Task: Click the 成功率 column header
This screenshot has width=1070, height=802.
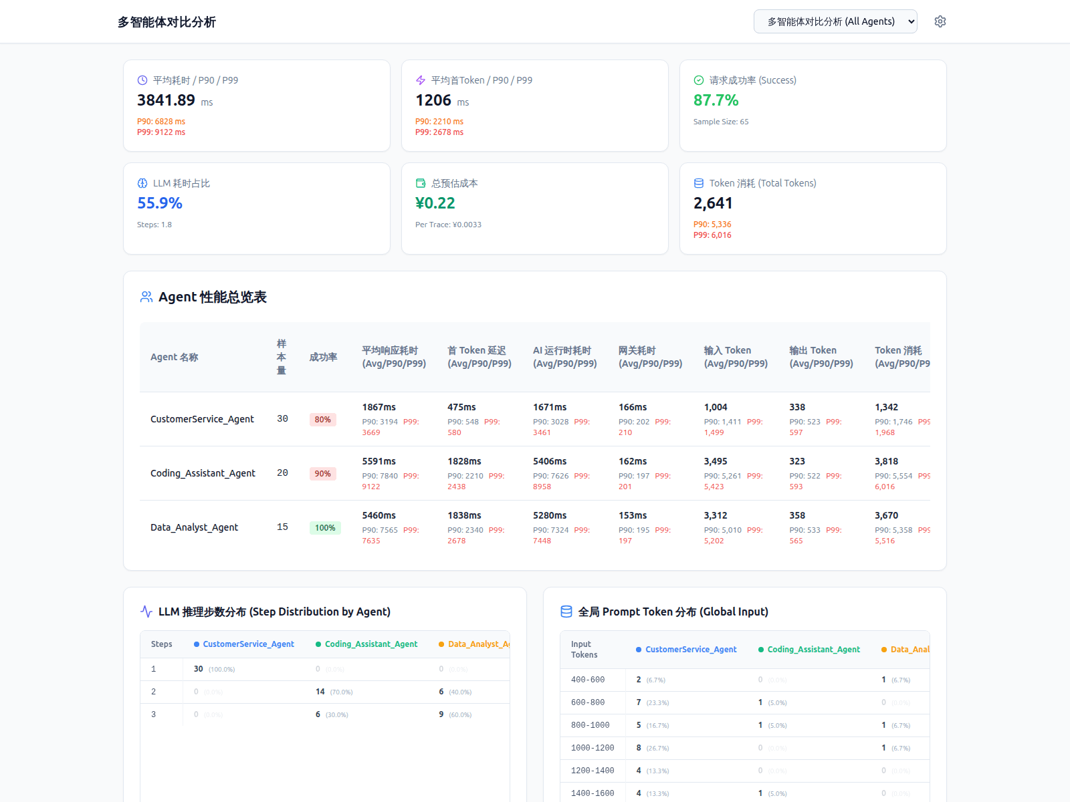Action: point(323,357)
